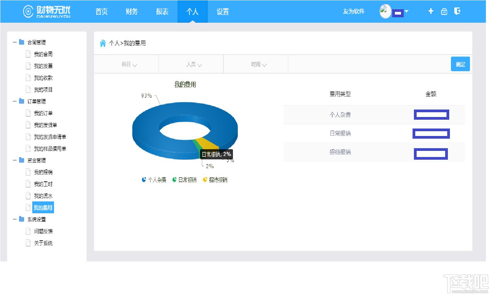
Task: Collapse the 合同管理 tree node
Action: click(x=15, y=42)
